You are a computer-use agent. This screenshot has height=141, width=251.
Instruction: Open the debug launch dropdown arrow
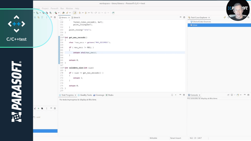pyautogui.click(x=59, y=13)
